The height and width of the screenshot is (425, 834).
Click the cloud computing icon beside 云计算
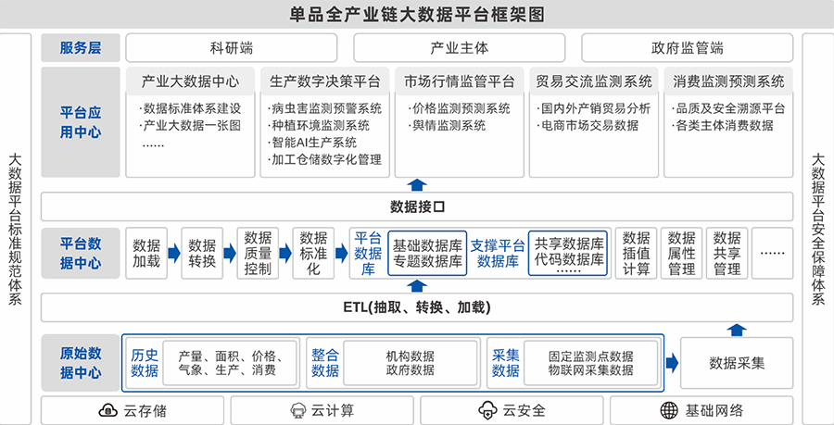(x=298, y=410)
